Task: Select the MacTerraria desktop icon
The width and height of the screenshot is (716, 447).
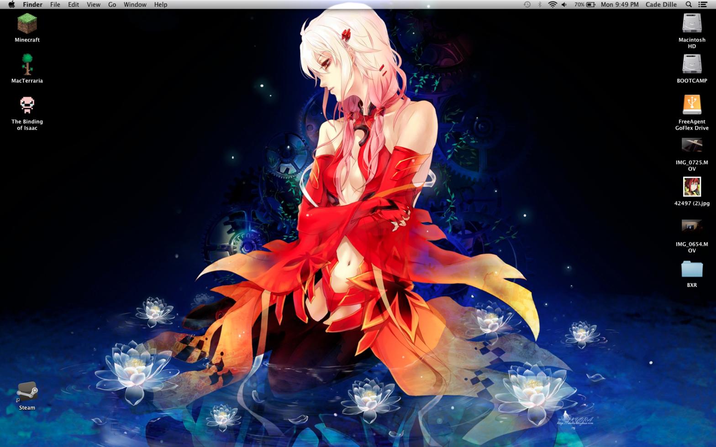Action: tap(27, 64)
